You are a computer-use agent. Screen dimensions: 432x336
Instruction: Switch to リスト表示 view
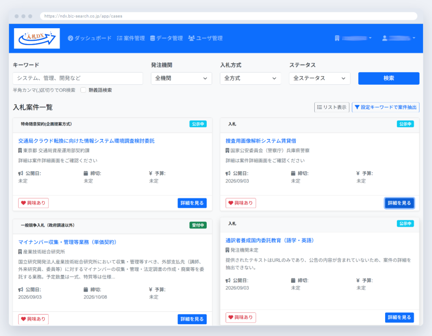click(332, 107)
